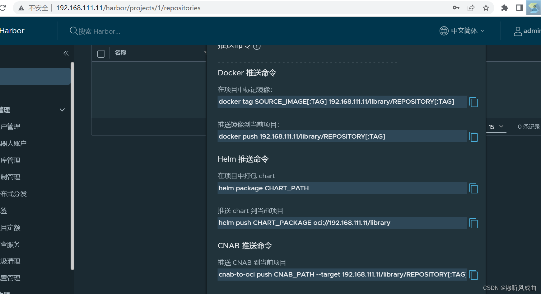Copy the helm push CHART_PACKAGE command
The width and height of the screenshot is (541, 294).
(x=473, y=223)
